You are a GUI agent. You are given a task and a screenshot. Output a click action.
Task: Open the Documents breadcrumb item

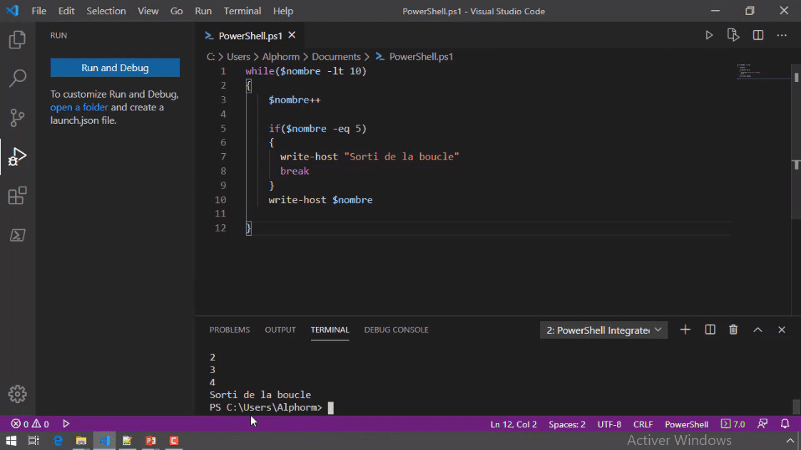point(337,56)
